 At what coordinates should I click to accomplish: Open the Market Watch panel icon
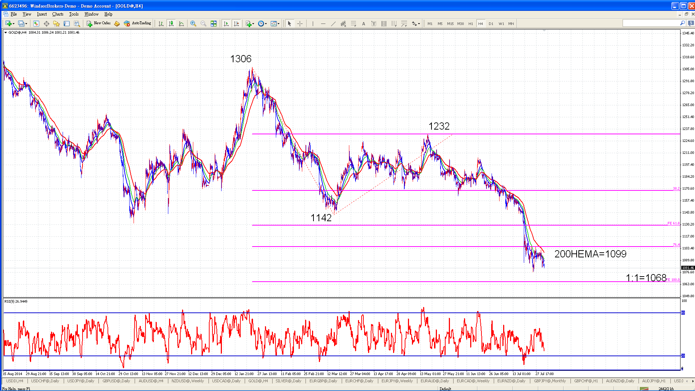point(36,24)
